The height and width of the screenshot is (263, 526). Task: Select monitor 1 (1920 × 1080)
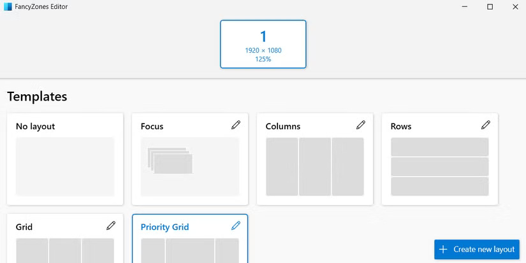click(263, 44)
